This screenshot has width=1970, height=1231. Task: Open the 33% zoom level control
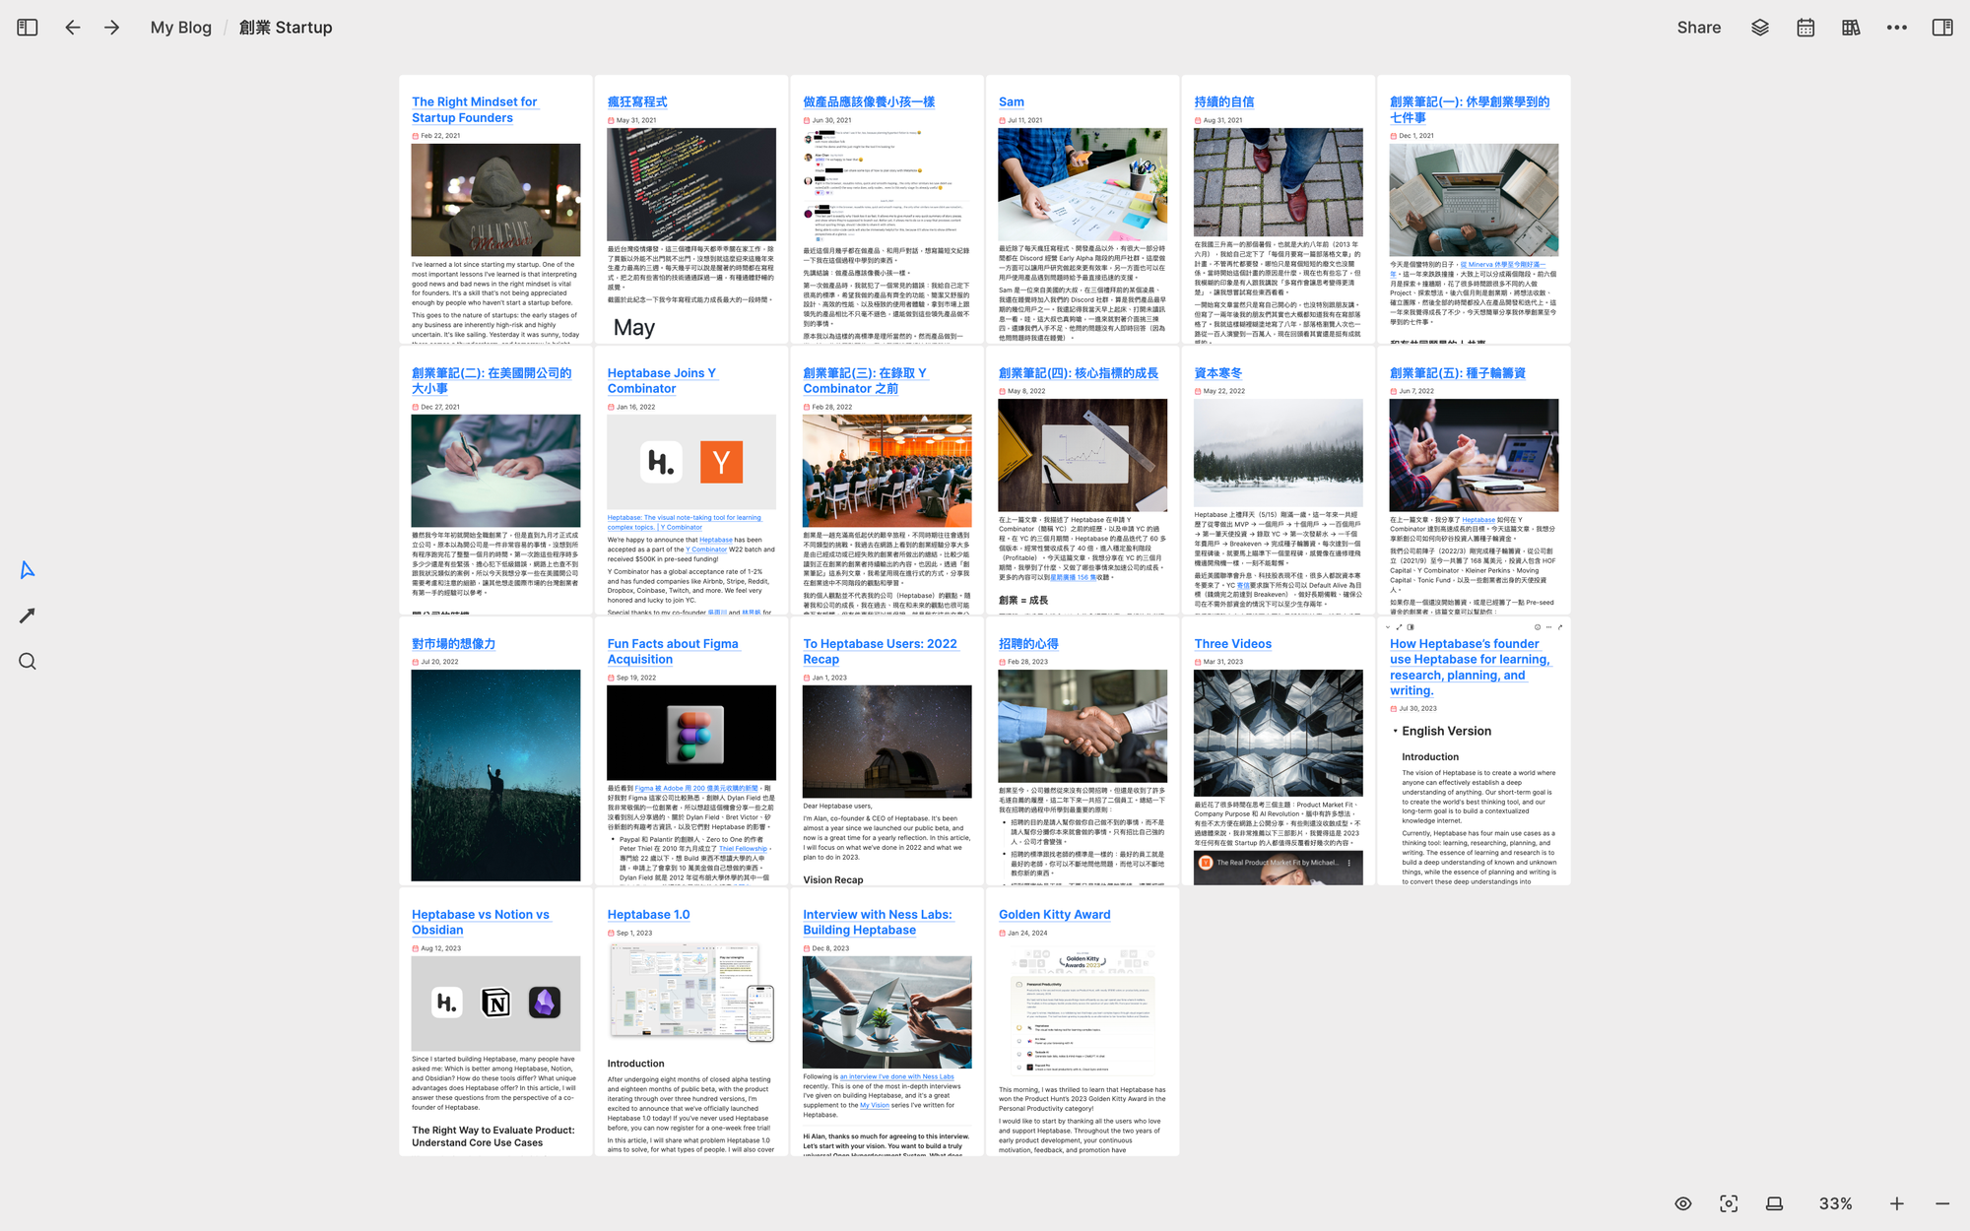1835,1203
